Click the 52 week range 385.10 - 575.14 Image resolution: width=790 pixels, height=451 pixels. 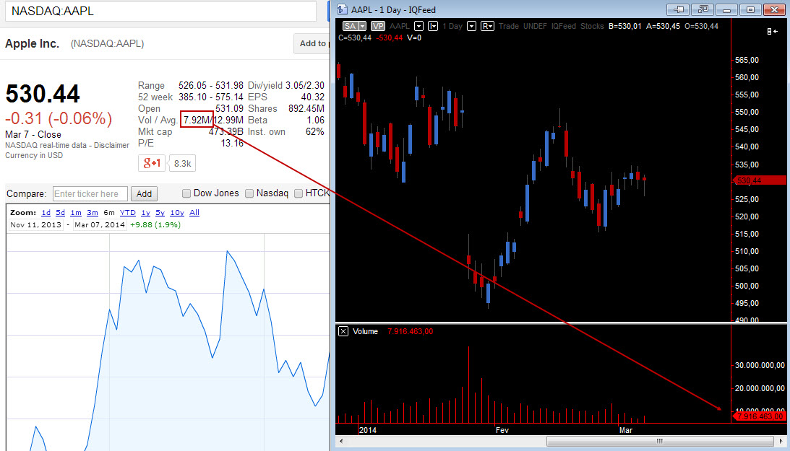point(211,97)
